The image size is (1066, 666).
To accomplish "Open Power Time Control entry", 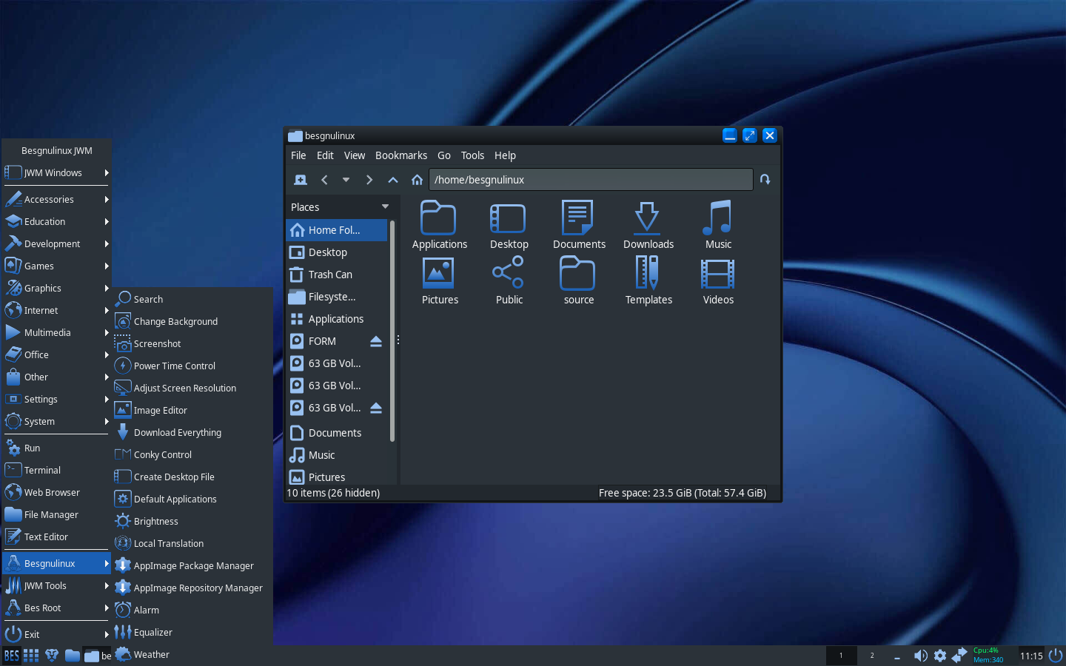I will 192,366.
